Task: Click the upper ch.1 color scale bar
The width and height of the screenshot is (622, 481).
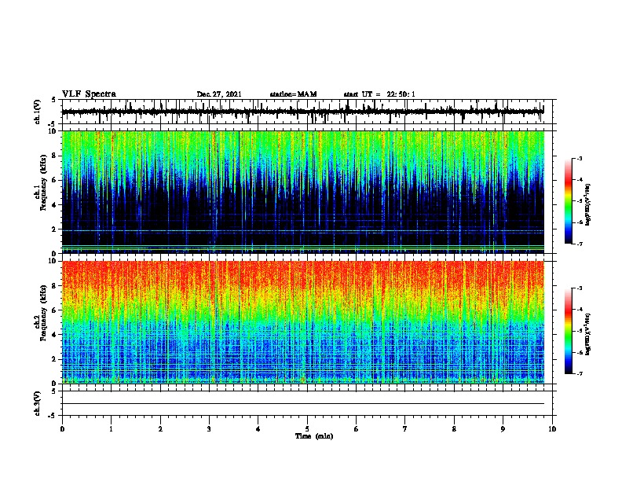Action: click(569, 201)
